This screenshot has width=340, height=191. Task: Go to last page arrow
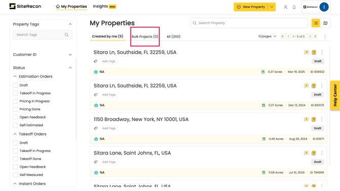[315, 36]
